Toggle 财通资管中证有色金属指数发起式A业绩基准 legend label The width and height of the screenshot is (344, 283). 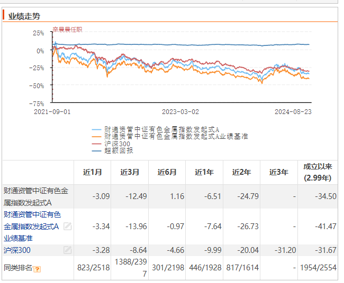[x=176, y=136]
